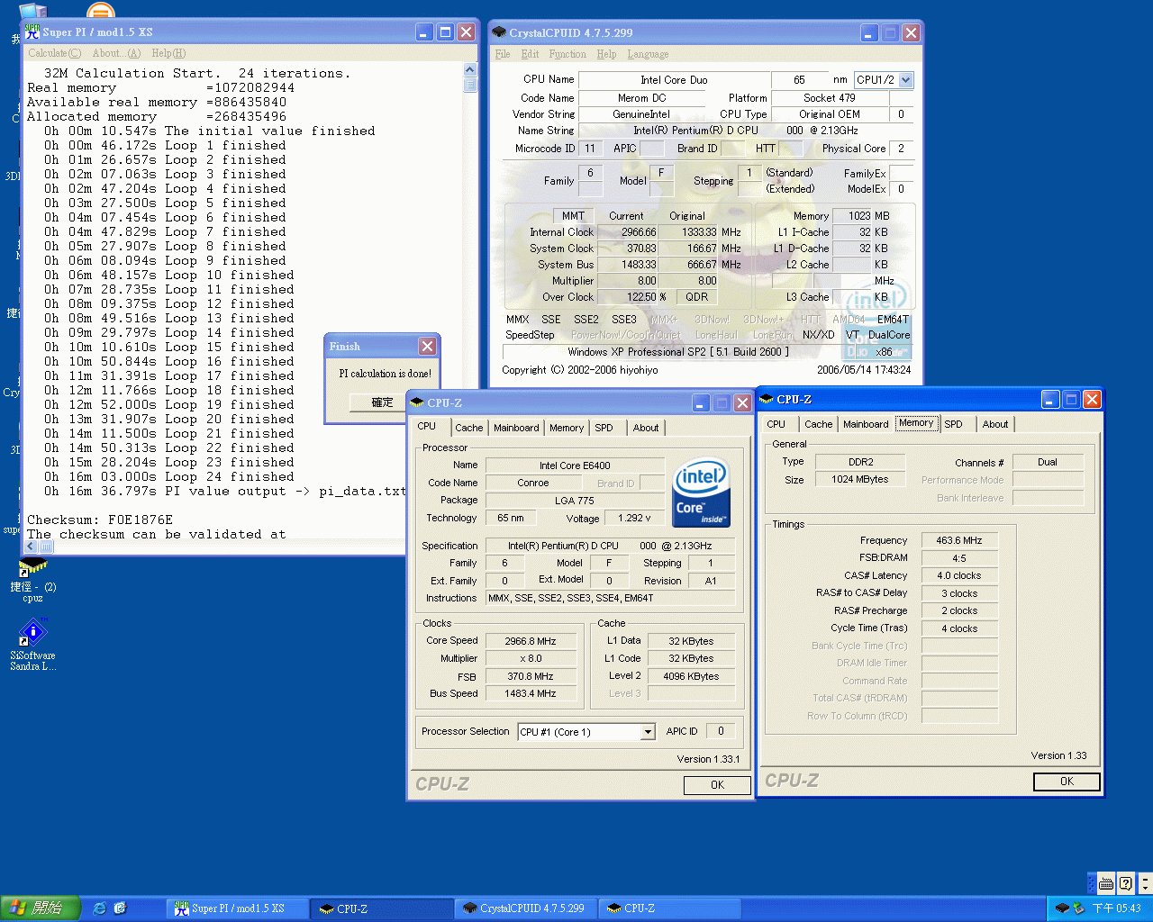Click the Level 2 cache value 4096 KBytes
The height and width of the screenshot is (922, 1153).
691,676
